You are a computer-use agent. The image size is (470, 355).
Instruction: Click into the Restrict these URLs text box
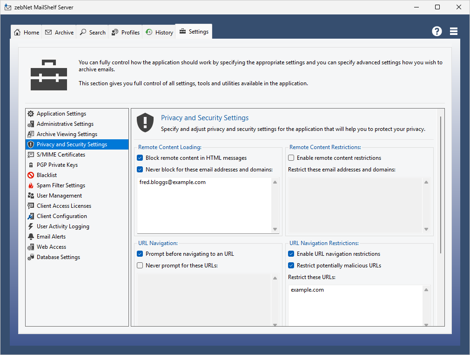tap(354, 305)
